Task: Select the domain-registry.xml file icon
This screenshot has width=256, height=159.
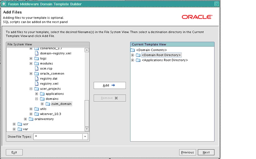Action: (37, 53)
